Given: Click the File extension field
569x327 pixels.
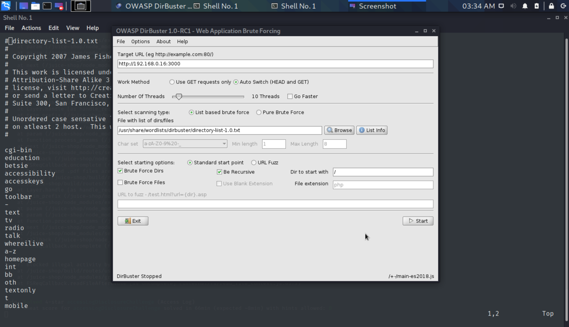Looking at the screenshot, I should point(383,185).
